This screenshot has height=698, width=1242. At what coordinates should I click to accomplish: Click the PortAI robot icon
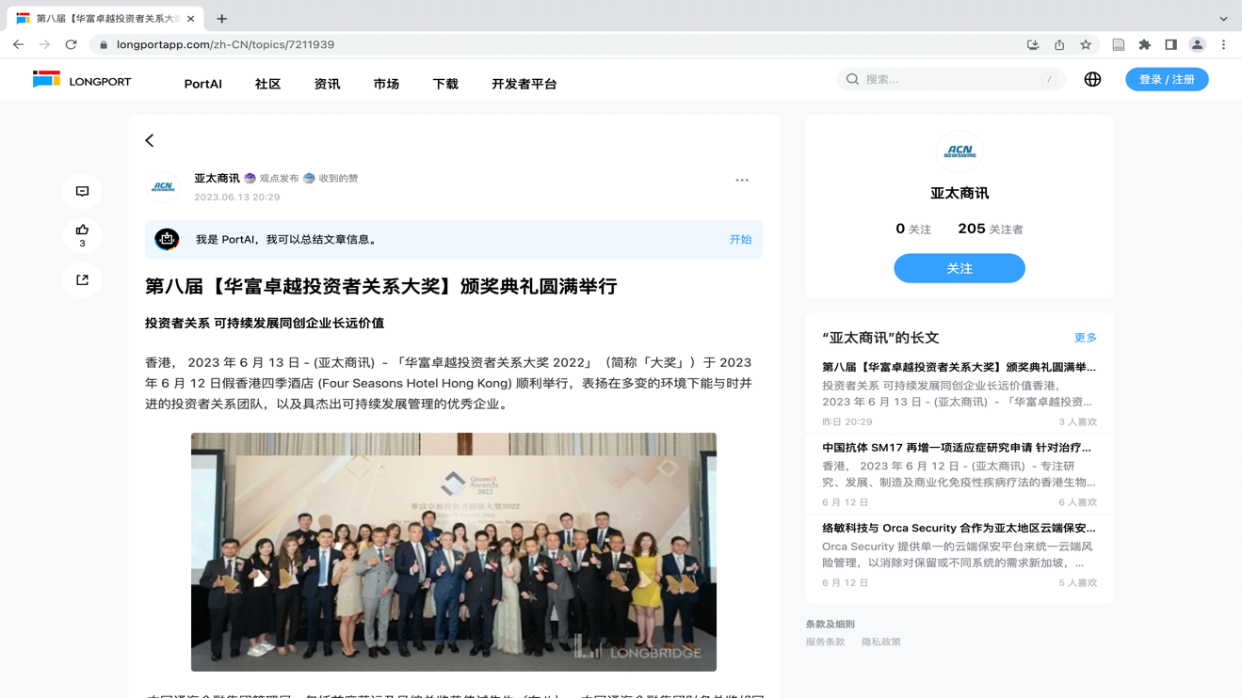point(167,239)
